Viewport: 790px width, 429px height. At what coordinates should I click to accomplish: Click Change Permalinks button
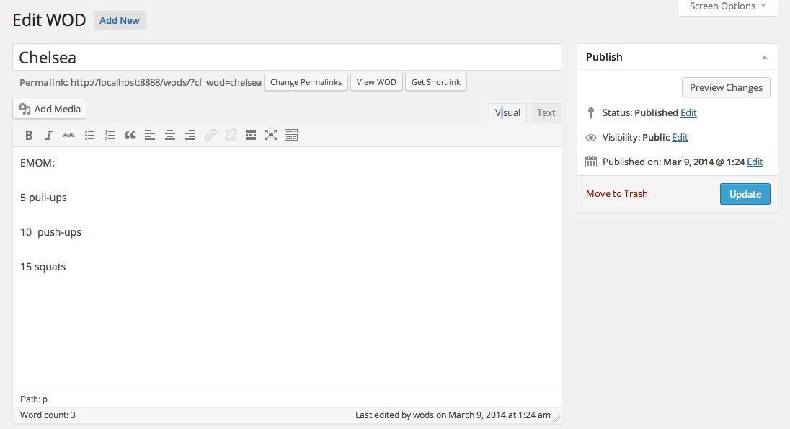tap(306, 82)
